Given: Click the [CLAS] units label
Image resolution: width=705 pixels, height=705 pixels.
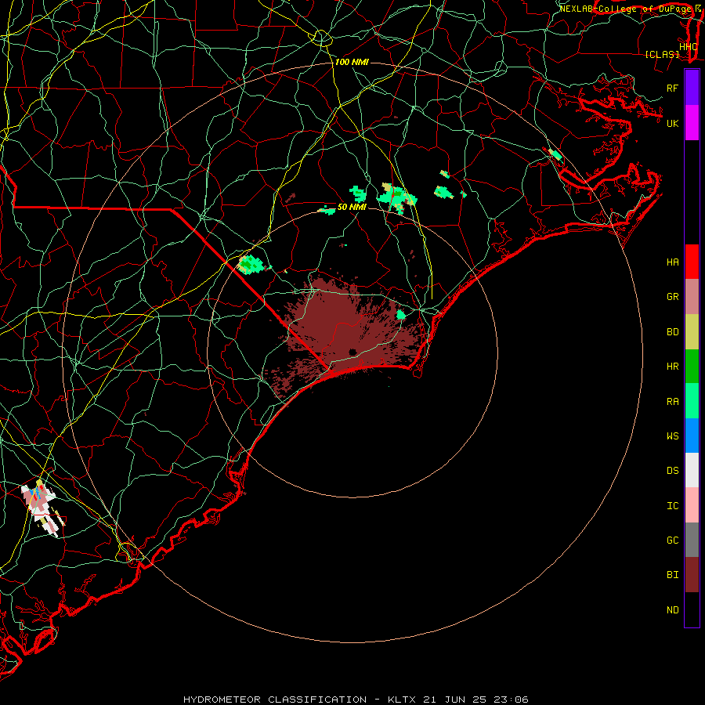Looking at the screenshot, I should pos(662,55).
